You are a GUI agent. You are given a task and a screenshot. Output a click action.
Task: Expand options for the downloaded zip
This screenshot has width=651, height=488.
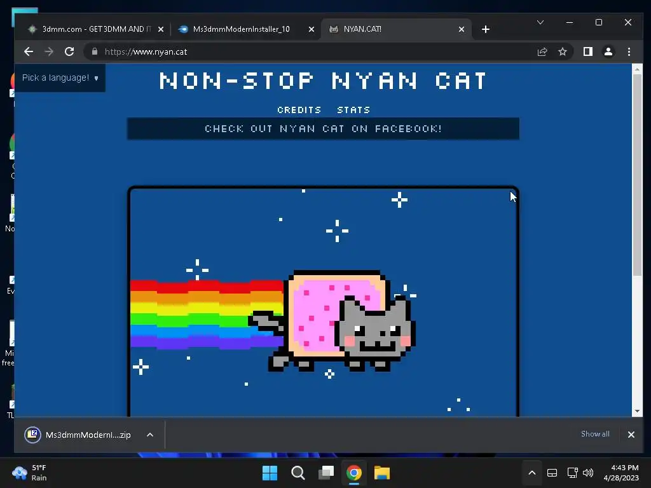(150, 435)
